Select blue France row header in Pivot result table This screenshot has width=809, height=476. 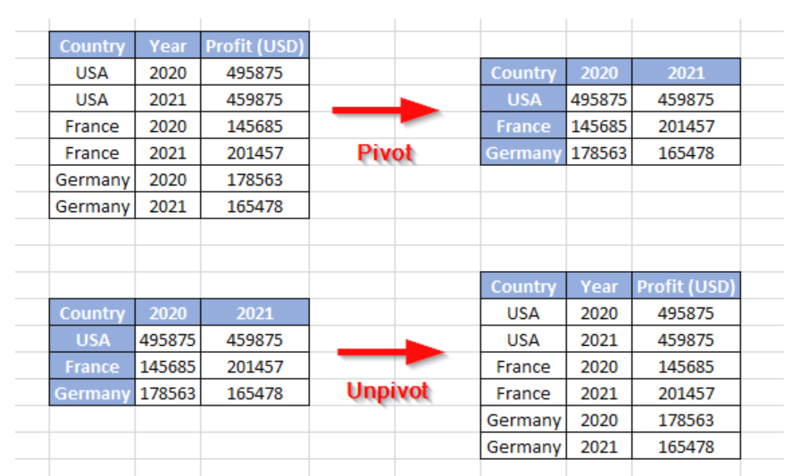[x=523, y=126]
